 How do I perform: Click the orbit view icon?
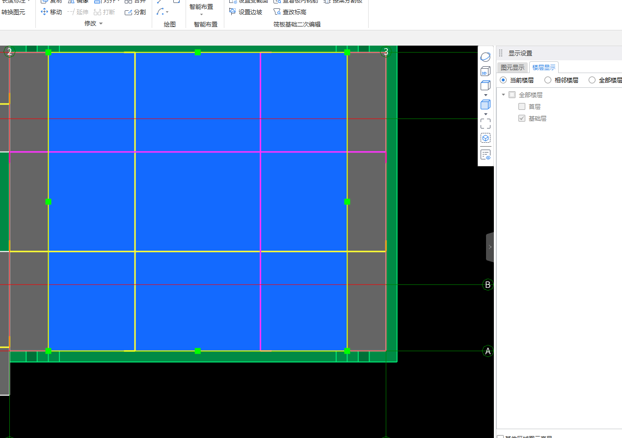pos(486,57)
